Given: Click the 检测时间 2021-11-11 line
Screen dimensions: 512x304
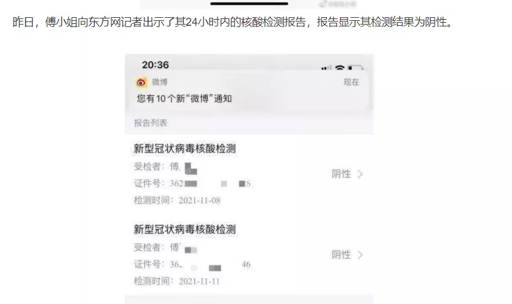Looking at the screenshot, I should [176, 281].
